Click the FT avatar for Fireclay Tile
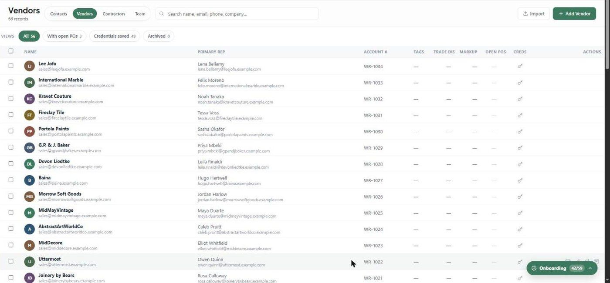The width and height of the screenshot is (610, 283). pos(29,115)
